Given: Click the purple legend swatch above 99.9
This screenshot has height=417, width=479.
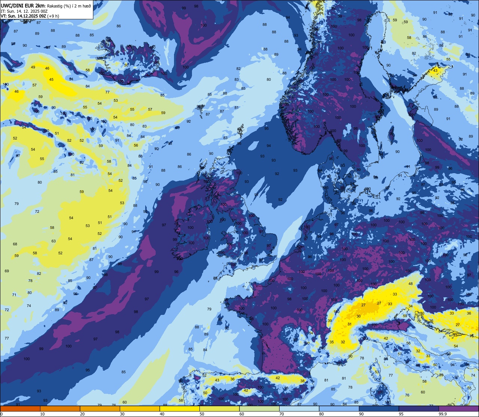Looking at the screenshot, I should [x=458, y=409].
